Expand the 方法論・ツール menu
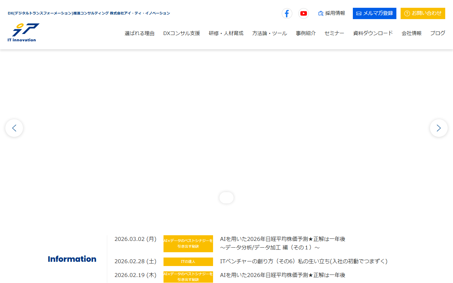 point(270,33)
